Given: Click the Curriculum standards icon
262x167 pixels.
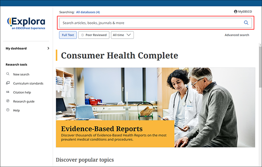Looking at the screenshot, I should point(8,83).
